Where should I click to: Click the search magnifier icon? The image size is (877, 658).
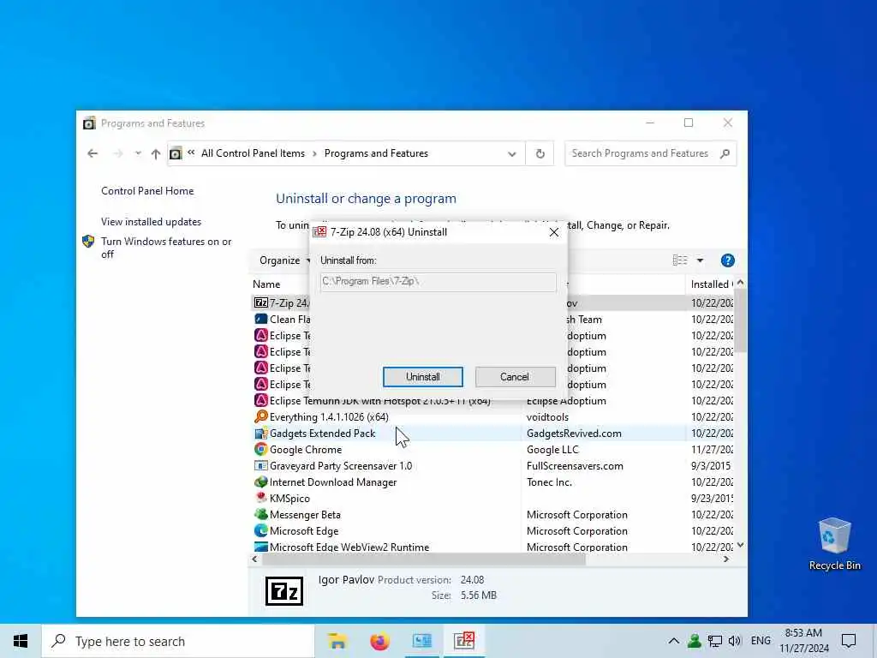725,153
